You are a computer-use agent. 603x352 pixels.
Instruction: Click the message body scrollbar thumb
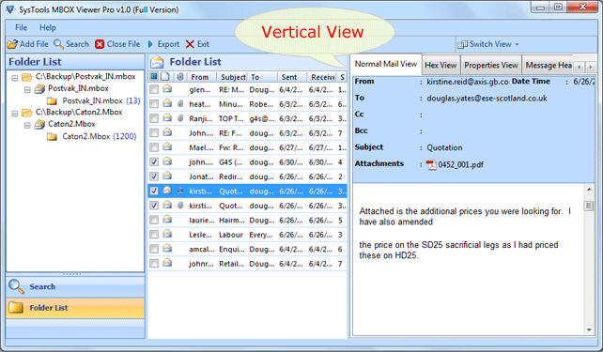click(589, 206)
